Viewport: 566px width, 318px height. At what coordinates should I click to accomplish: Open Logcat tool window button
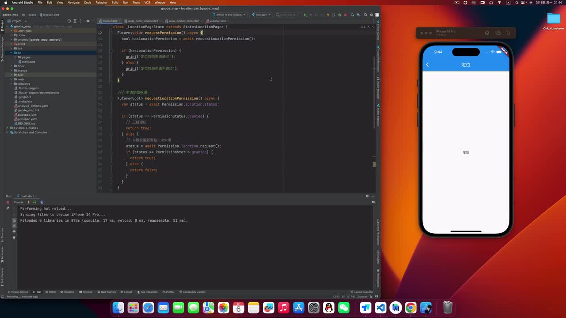click(126, 292)
